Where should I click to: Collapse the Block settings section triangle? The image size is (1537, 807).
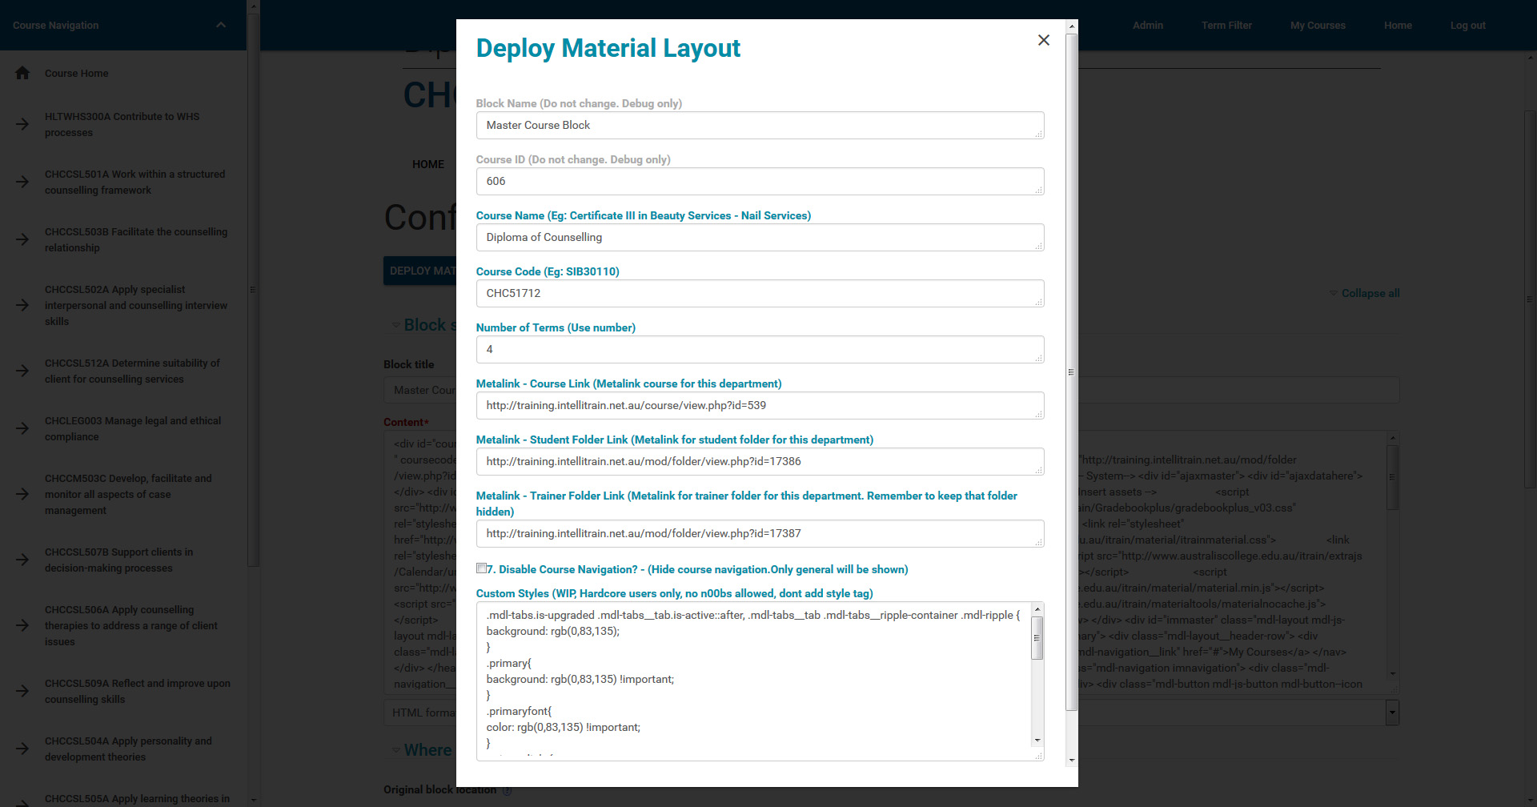pos(395,325)
